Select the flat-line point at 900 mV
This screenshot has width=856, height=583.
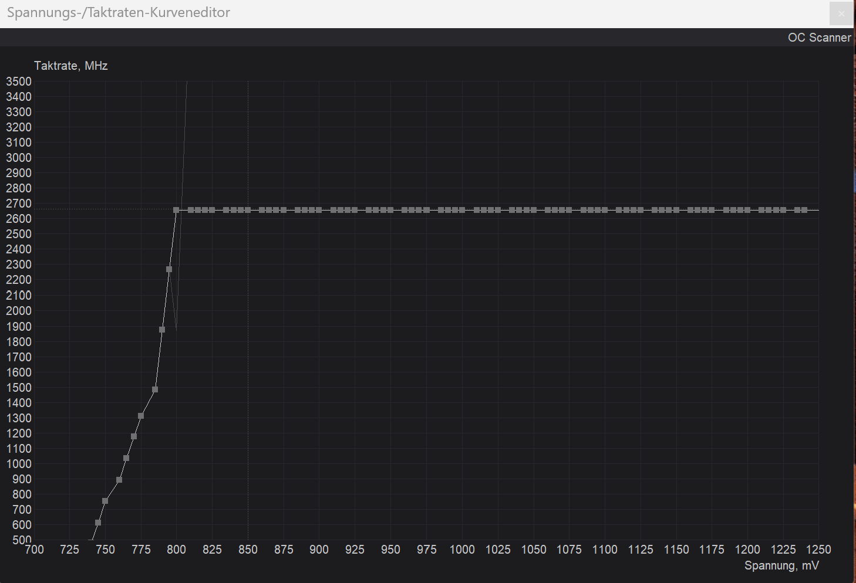pyautogui.click(x=319, y=209)
